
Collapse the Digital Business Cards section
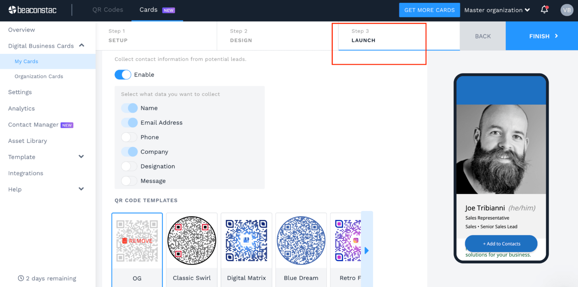[82, 45]
